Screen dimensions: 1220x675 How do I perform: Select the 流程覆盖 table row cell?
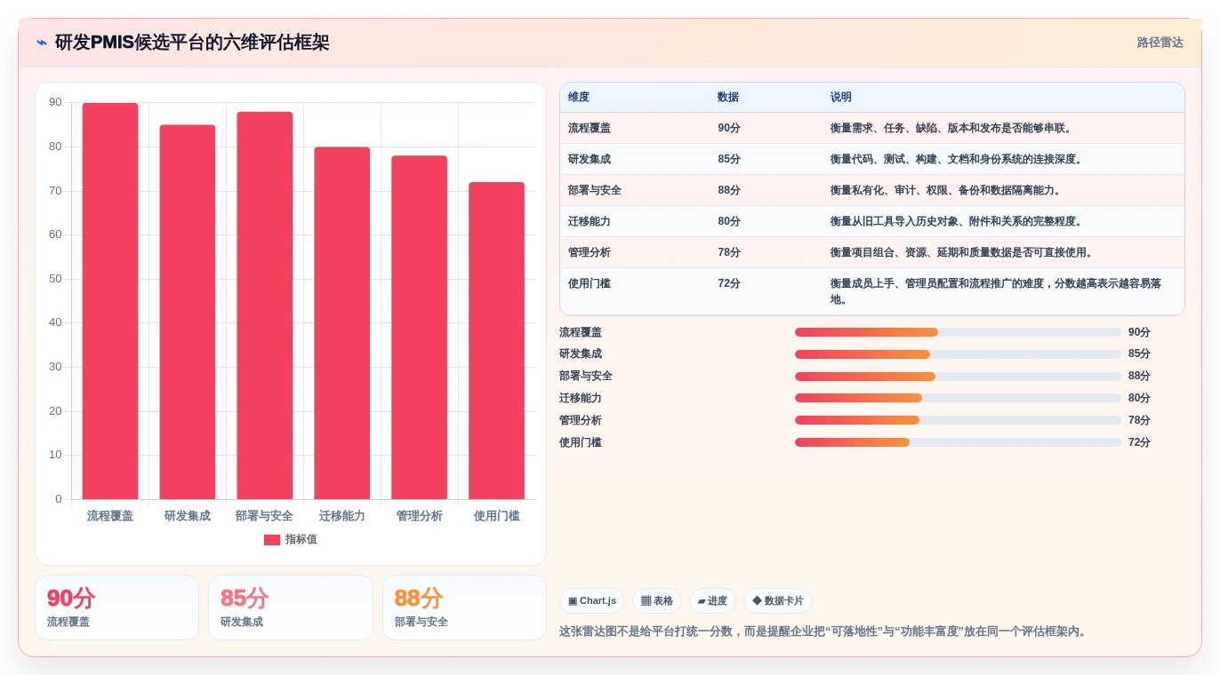click(590, 128)
